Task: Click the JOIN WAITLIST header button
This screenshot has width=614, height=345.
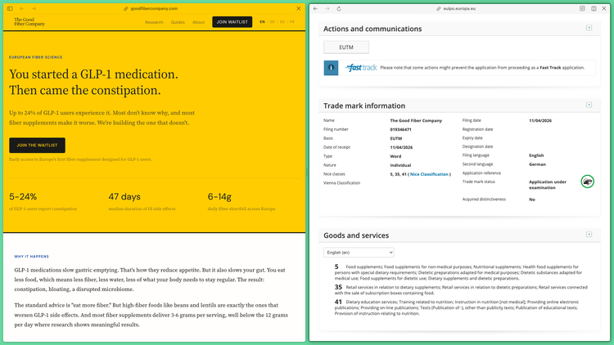Action: [233, 22]
